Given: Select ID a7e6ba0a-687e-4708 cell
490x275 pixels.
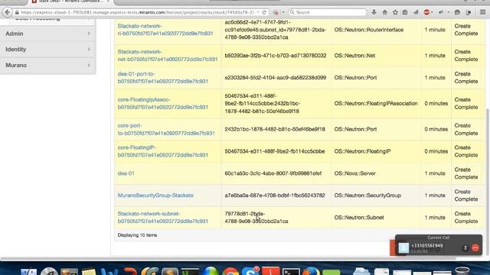Looking at the screenshot, I should (275, 196).
